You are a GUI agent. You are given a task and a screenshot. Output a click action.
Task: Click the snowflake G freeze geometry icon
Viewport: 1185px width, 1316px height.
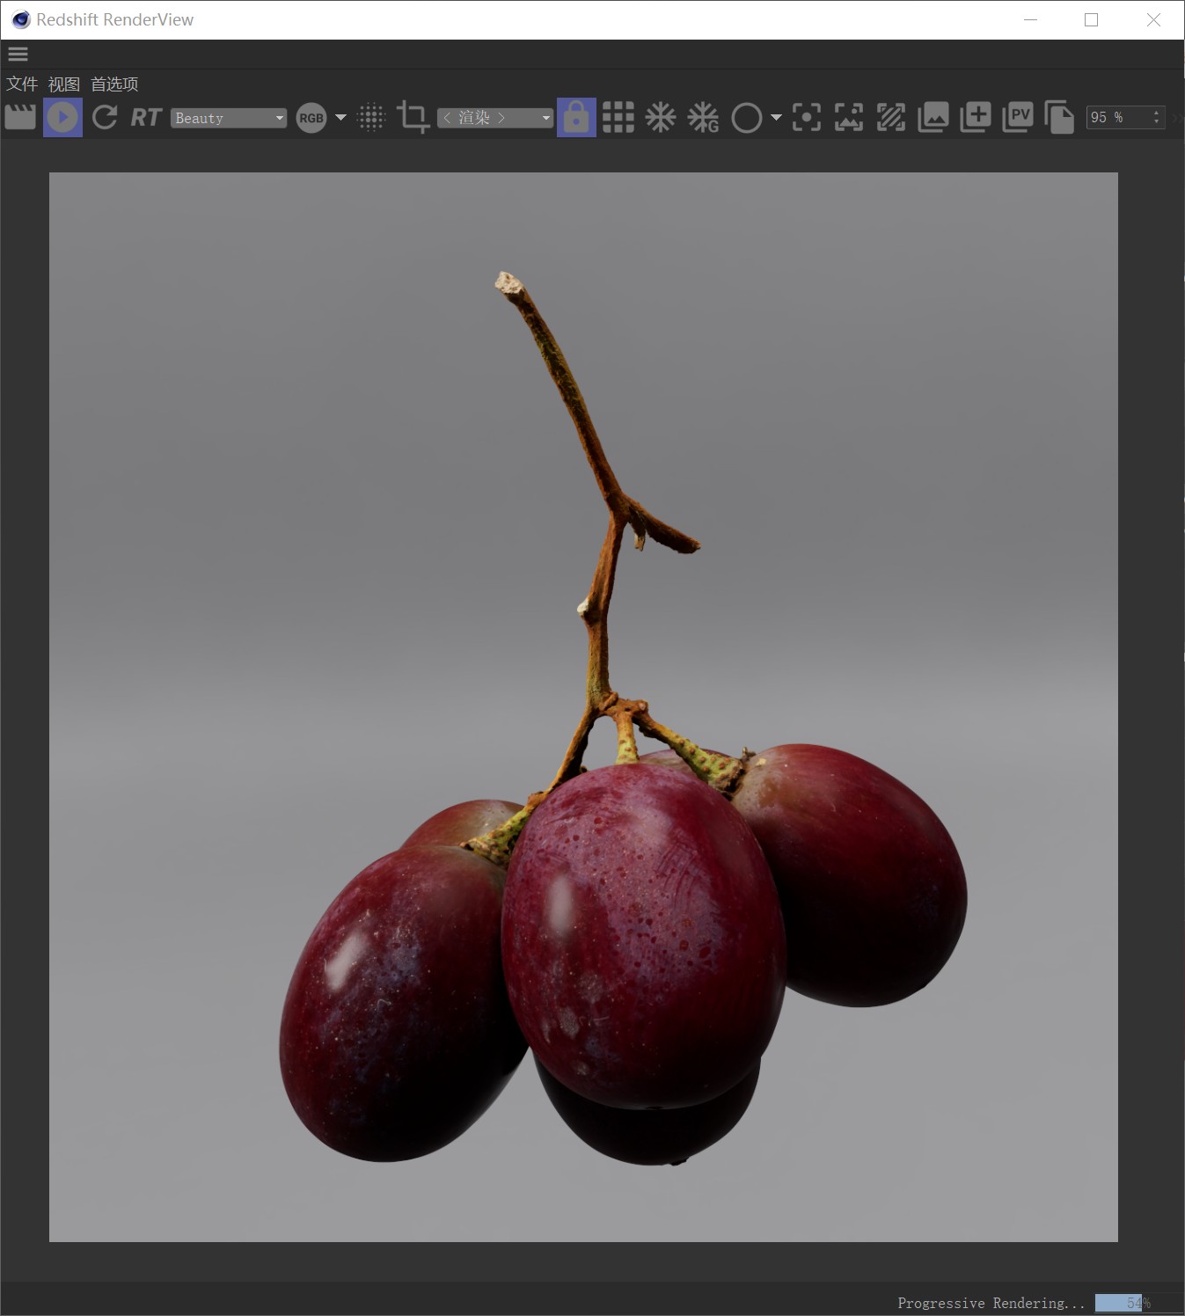[703, 117]
